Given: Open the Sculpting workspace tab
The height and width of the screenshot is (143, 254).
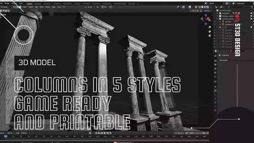Looking at the screenshot, I should (47, 4).
